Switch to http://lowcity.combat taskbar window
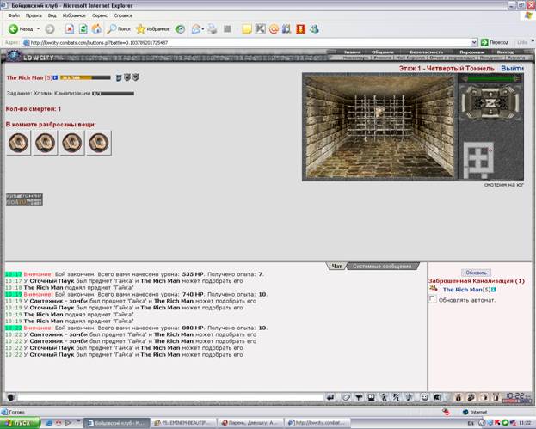 318,423
